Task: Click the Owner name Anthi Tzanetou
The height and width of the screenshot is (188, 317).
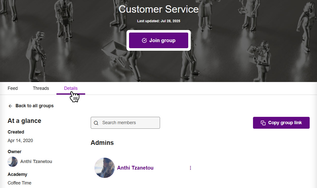Action: coord(36,162)
